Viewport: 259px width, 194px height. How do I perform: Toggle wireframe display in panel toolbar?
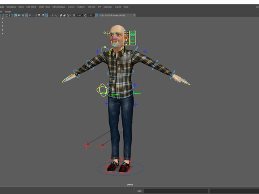12,15
